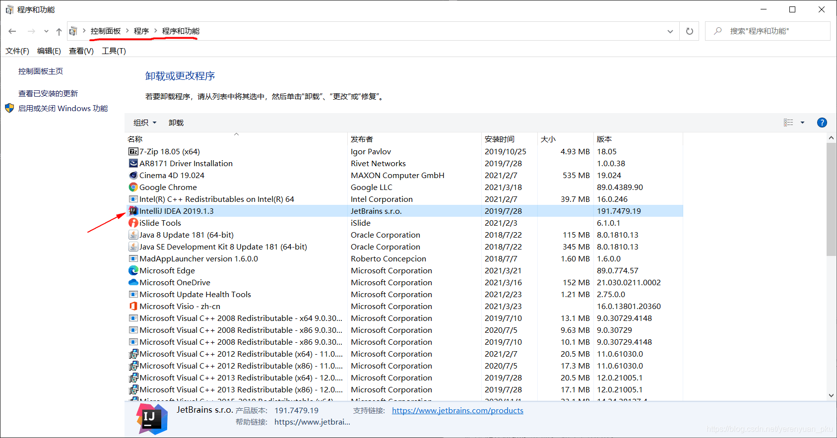Screen dimensions: 837x438
Task: Click the 卸载 uninstall button
Action: pyautogui.click(x=176, y=123)
